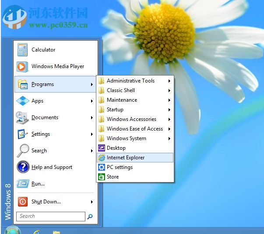Image resolution: width=264 pixels, height=234 pixels.
Task: Click the Startup folder icon
Action: tap(101, 110)
